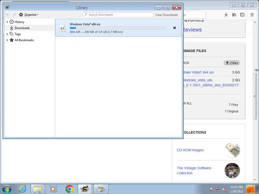Switch to the raccoon browser taskbar button
Viewport: 259px width, 194px height.
(x=84, y=189)
